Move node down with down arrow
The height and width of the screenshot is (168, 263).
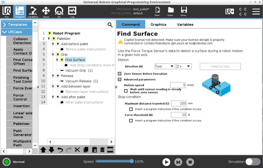(51, 150)
